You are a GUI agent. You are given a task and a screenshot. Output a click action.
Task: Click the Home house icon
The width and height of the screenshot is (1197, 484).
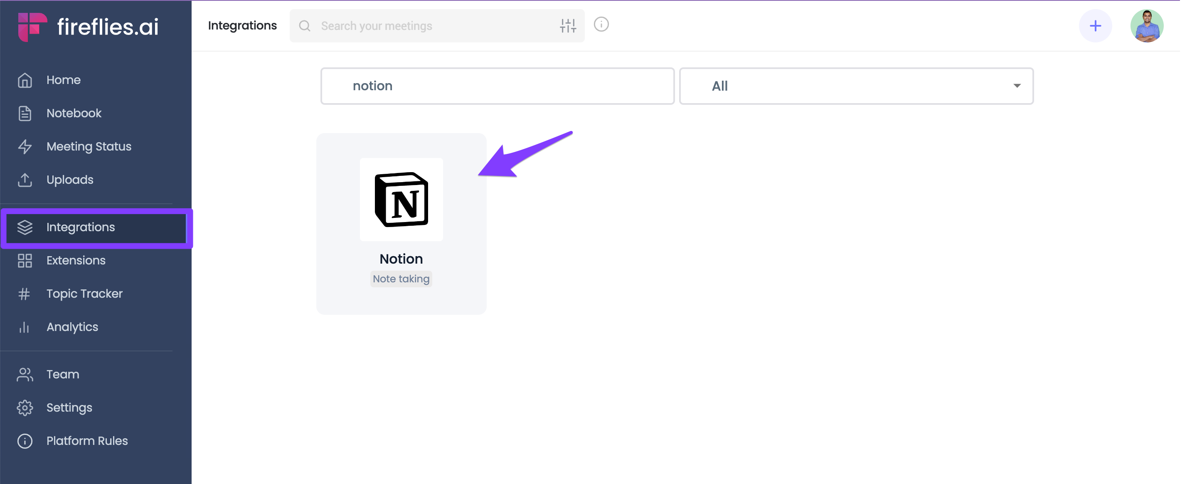click(25, 80)
